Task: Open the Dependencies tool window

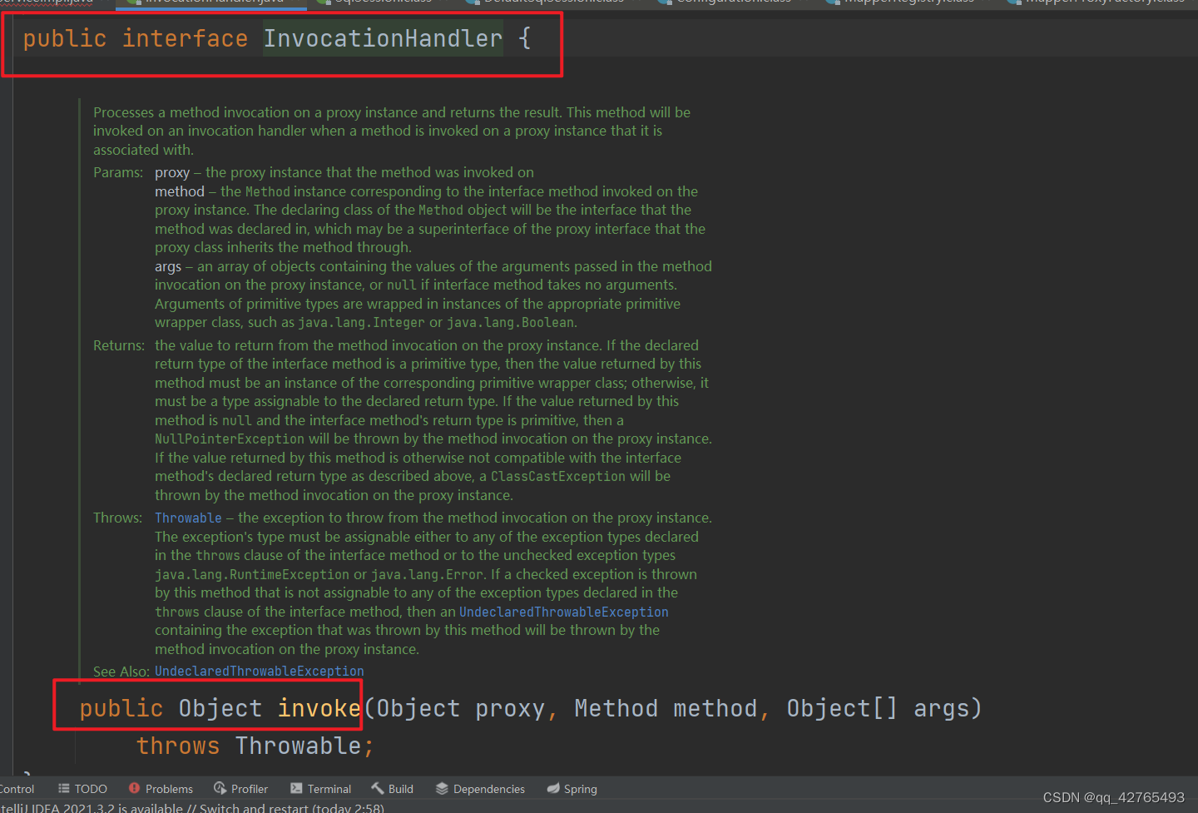Action: 480,789
